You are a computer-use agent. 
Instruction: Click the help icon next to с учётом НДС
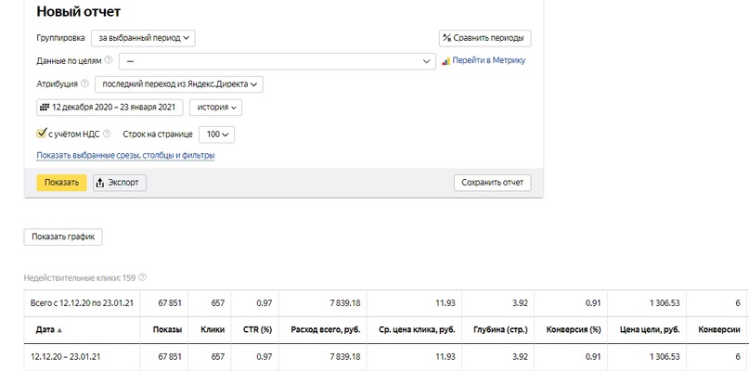point(108,134)
